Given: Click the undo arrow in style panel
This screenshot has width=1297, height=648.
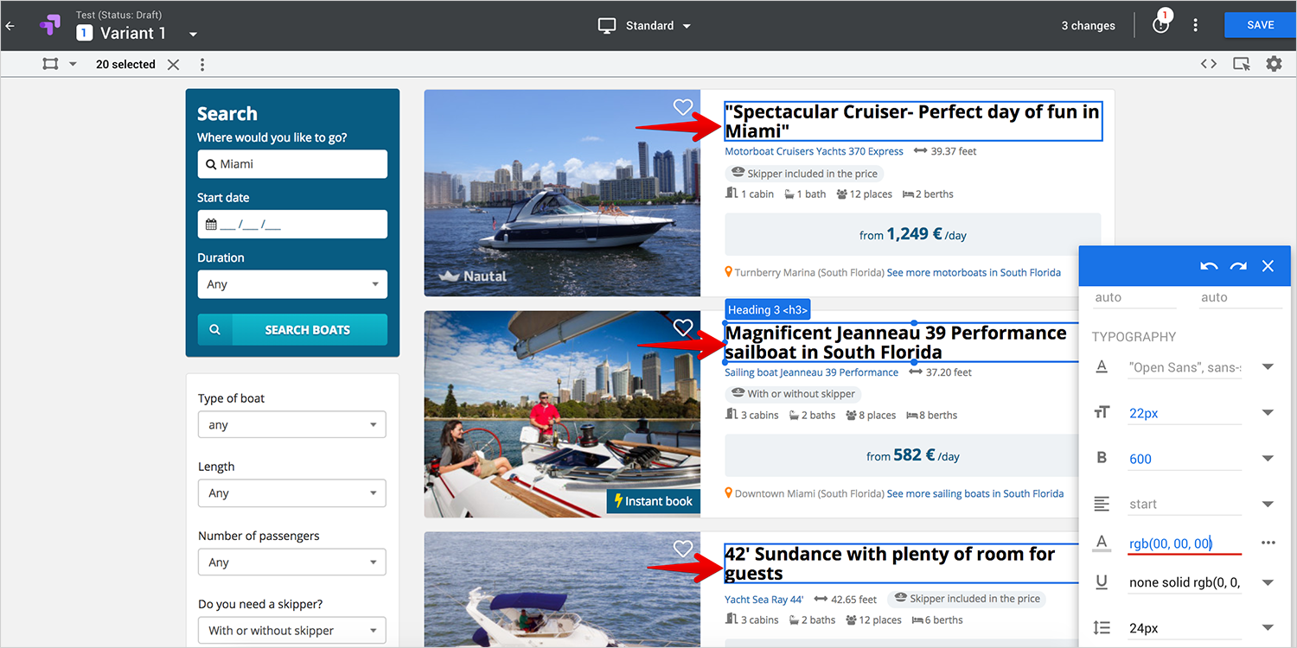Looking at the screenshot, I should click(1209, 266).
